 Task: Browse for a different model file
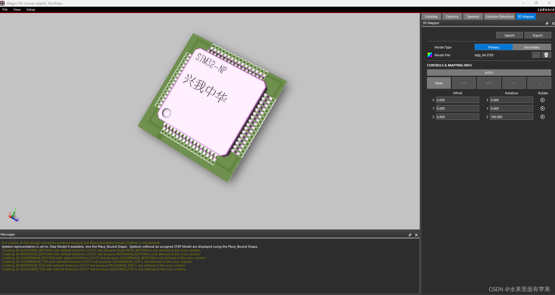click(x=536, y=55)
